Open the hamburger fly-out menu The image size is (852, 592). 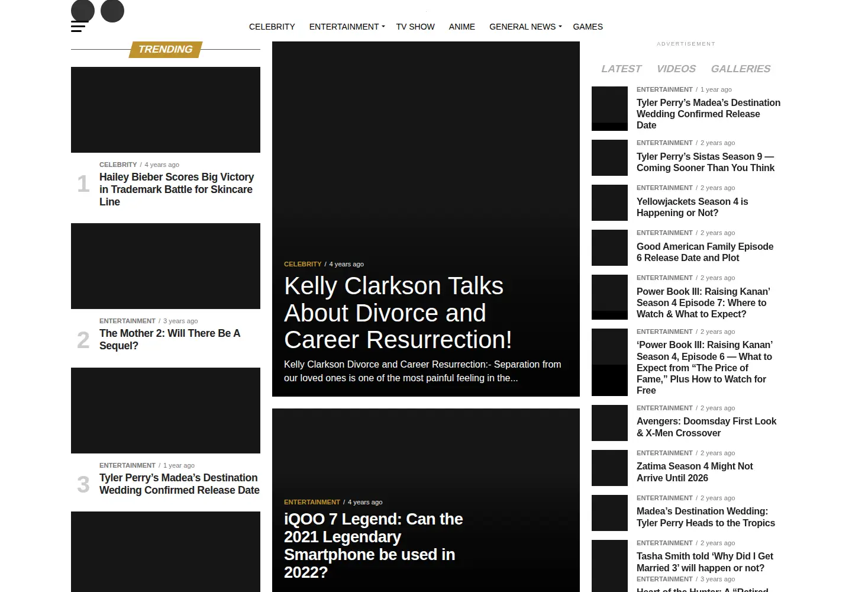[79, 27]
